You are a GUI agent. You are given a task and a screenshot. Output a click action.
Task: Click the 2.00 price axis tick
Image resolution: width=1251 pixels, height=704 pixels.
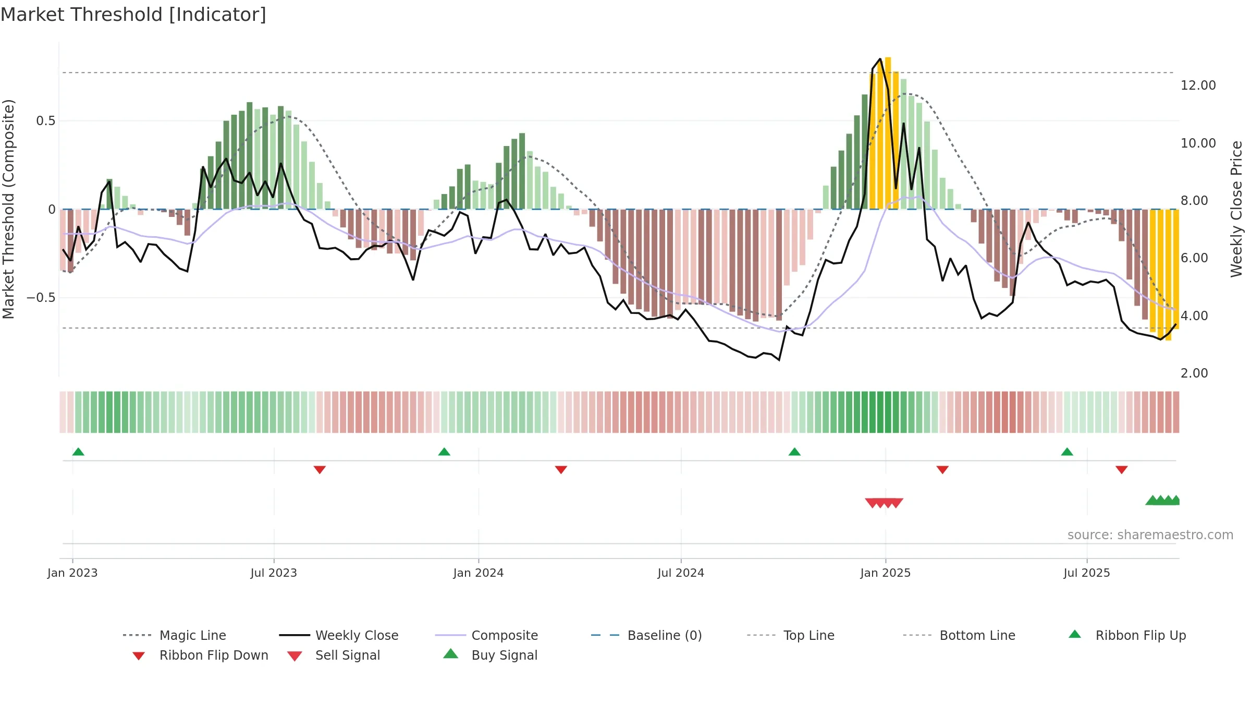(x=1194, y=373)
